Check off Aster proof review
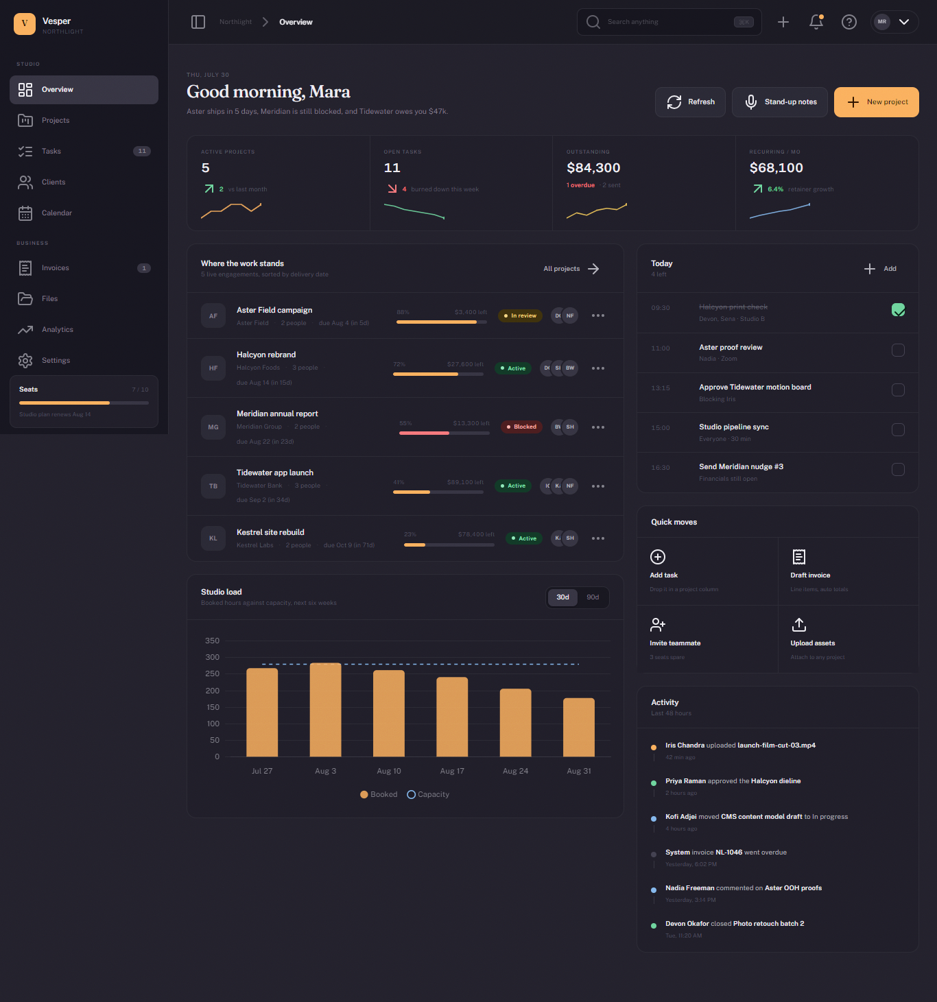 (898, 350)
